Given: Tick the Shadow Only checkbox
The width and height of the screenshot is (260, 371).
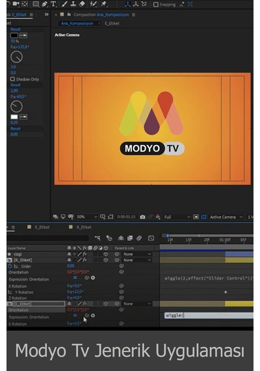Looking at the screenshot, I should [x=12, y=79].
